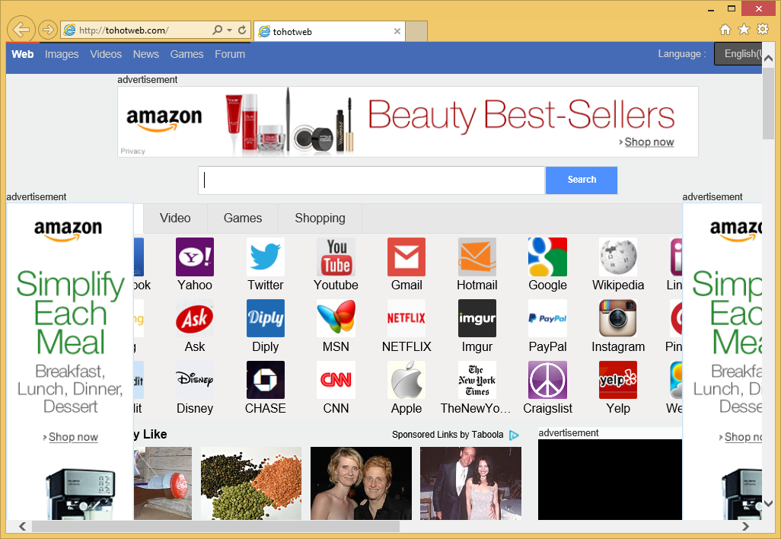Select the Shopping category tab
This screenshot has height=539, width=781.
point(320,218)
